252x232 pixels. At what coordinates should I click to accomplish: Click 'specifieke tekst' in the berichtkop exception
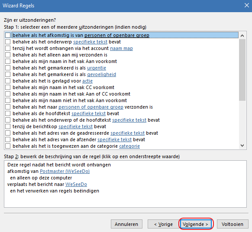pos(75,126)
